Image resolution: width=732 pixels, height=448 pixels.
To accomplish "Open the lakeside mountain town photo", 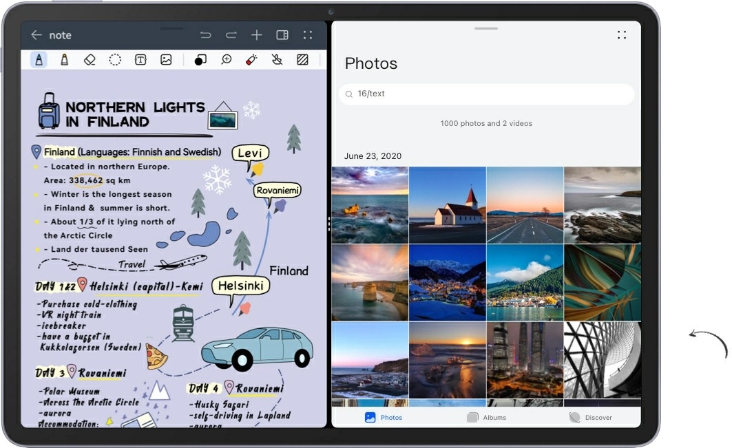I will pos(525,282).
